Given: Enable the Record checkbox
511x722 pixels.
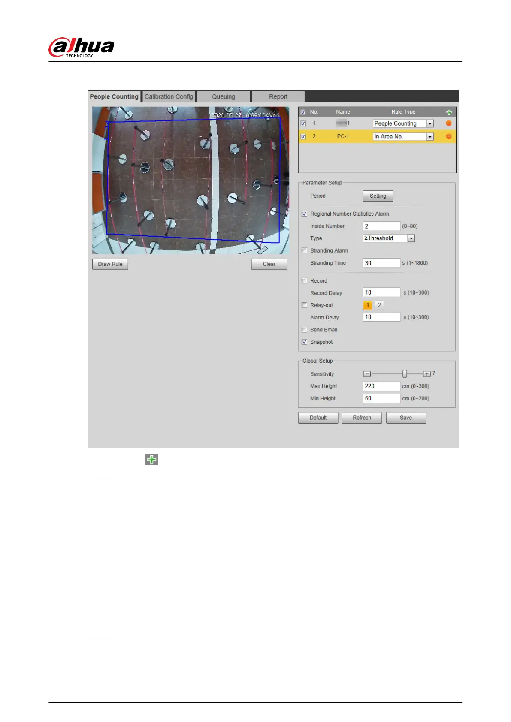Looking at the screenshot, I should [x=305, y=280].
